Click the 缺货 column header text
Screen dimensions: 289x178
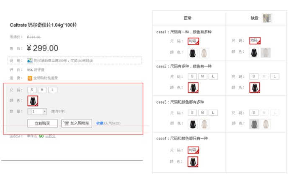point(255,18)
